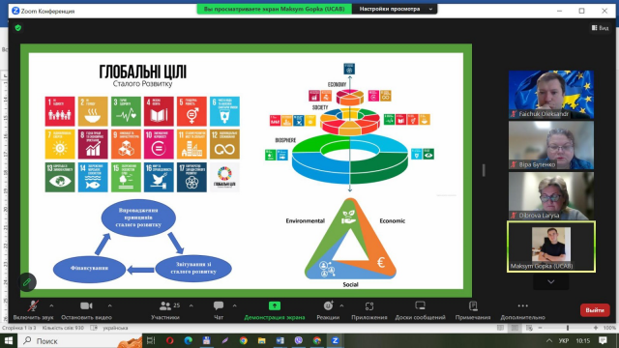Switch Word to Read Mode view

[500, 328]
